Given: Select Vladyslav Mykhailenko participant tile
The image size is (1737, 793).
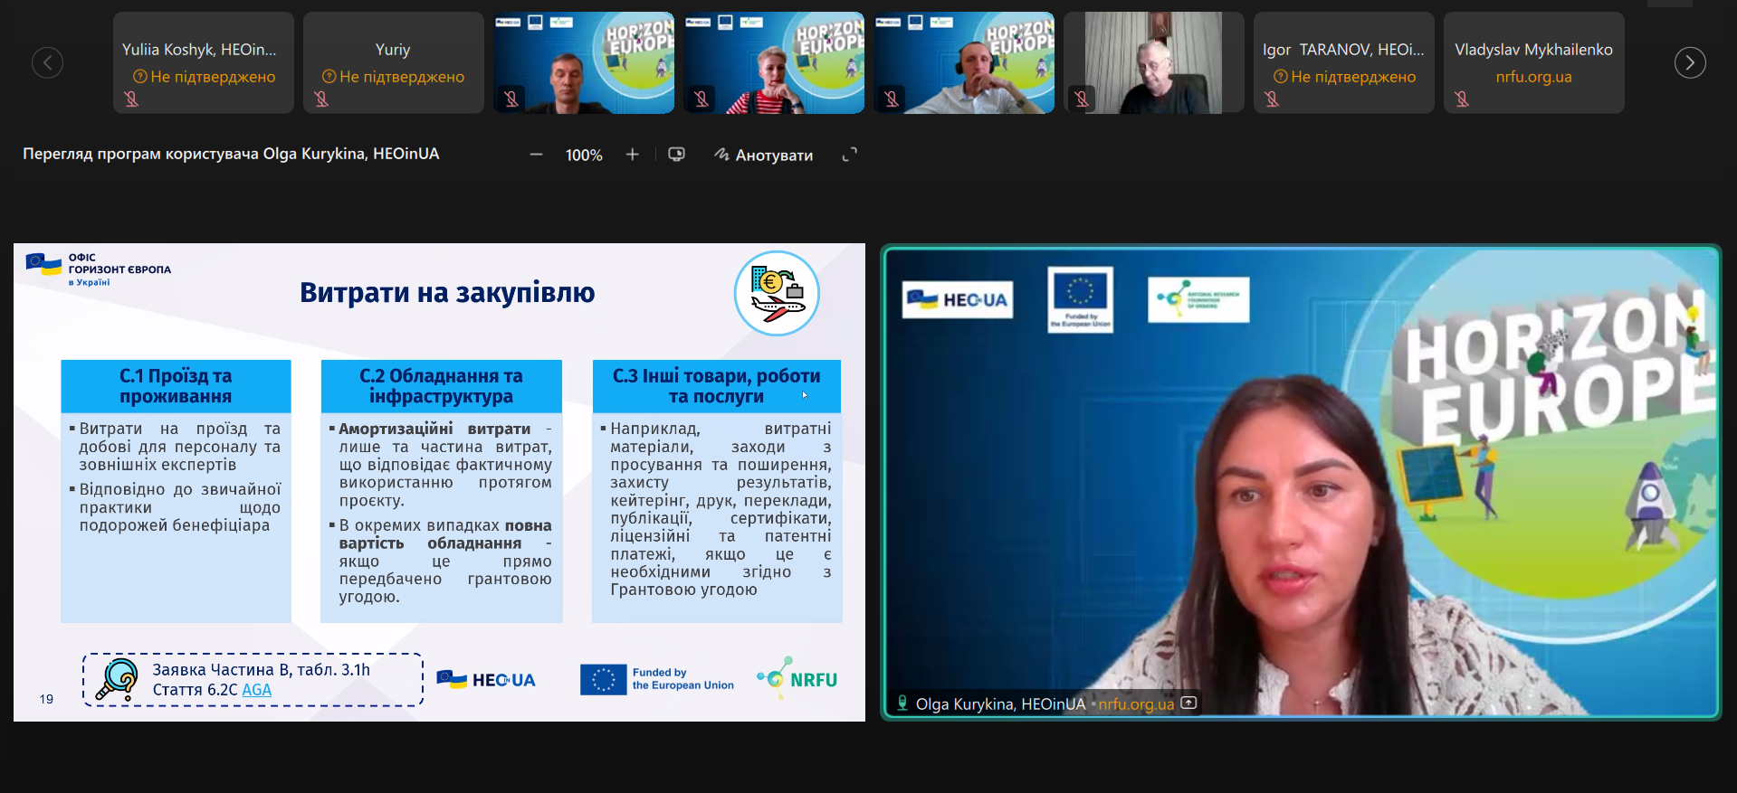Looking at the screenshot, I should [1534, 62].
